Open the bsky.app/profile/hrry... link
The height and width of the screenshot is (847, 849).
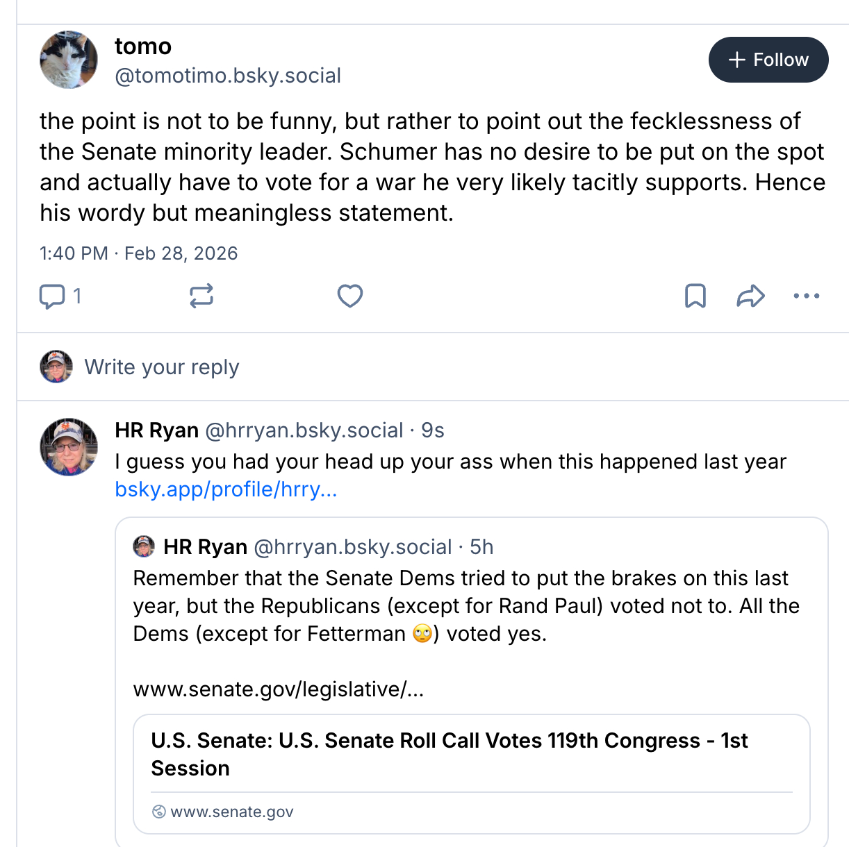point(226,489)
